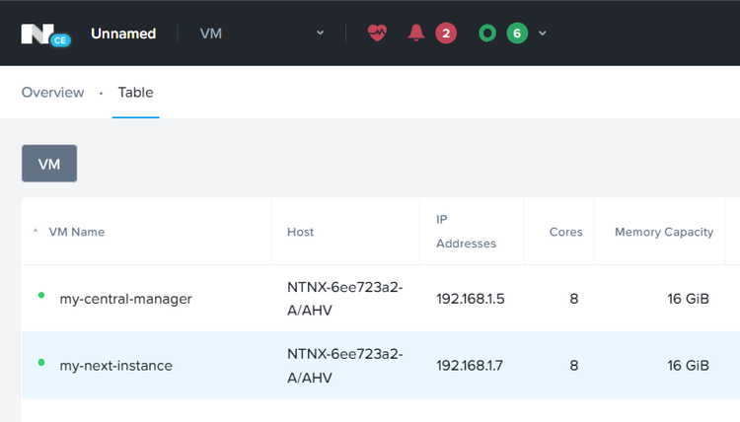This screenshot has width=740, height=422.
Task: Sort by Host column header
Action: coord(300,232)
